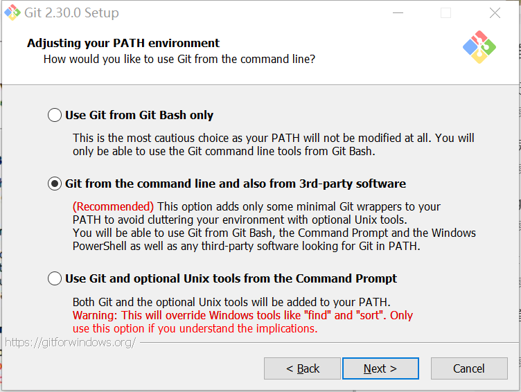Screen dimensions: 521x392
Task: Enable Git and optional Unix tools option
Action: tap(55, 278)
